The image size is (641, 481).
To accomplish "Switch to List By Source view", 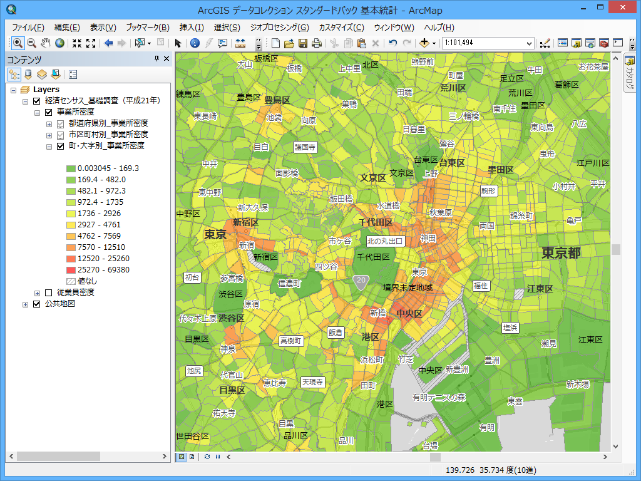I will click(28, 75).
